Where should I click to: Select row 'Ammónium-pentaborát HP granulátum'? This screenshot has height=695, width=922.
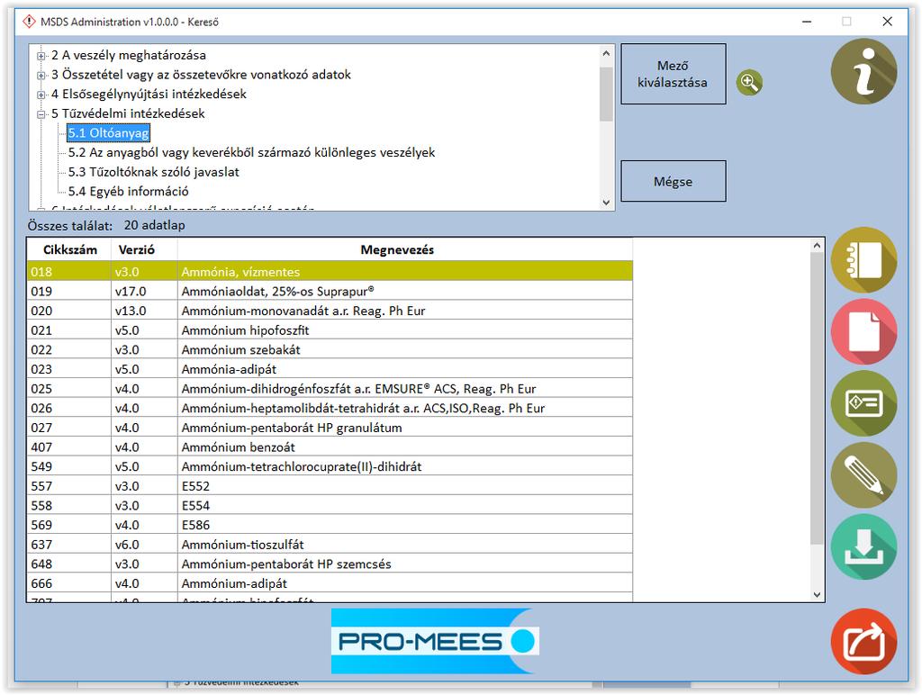330,428
